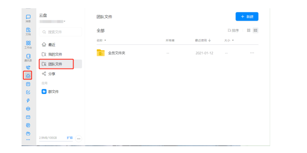Sort by 大小 size column header
Image resolution: width=307 pixels, height=153 pixels.
coord(229,40)
